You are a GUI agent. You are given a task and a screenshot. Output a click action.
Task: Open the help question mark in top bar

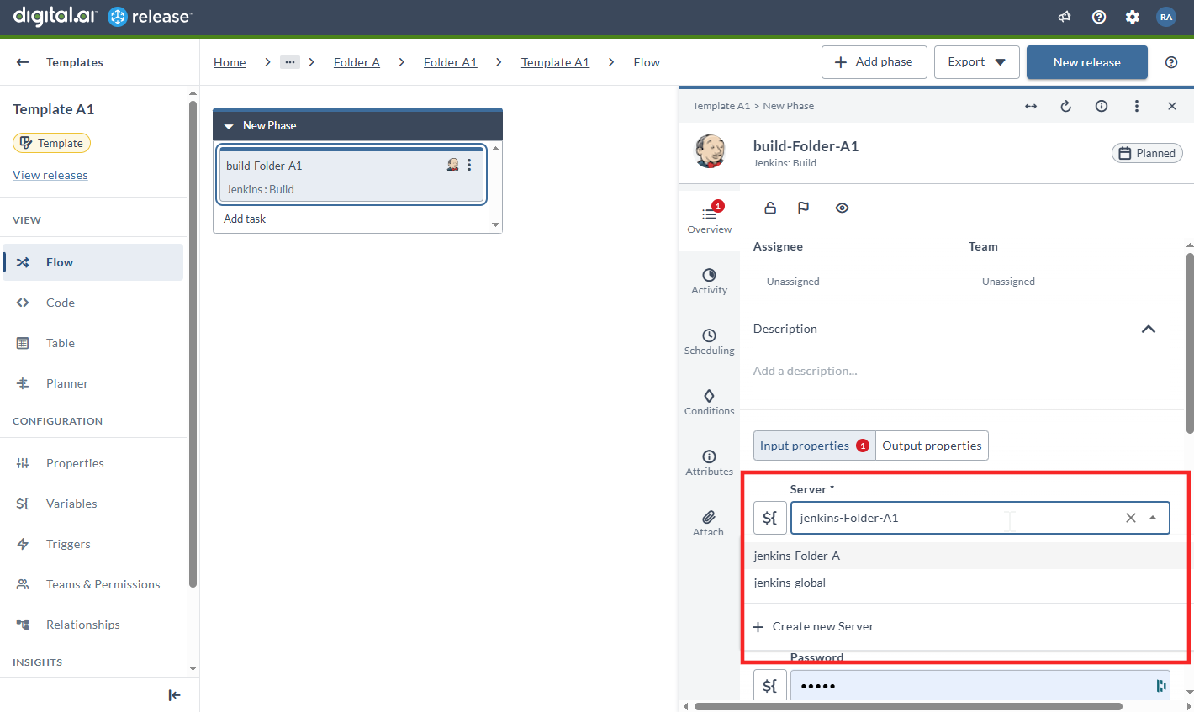point(1099,17)
